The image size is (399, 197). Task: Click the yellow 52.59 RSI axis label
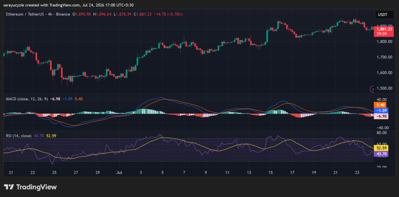[381, 148]
